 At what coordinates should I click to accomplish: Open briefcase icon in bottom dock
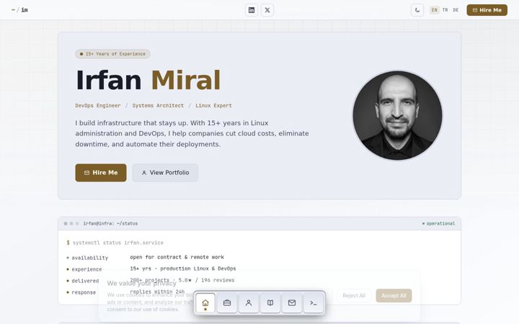click(227, 303)
